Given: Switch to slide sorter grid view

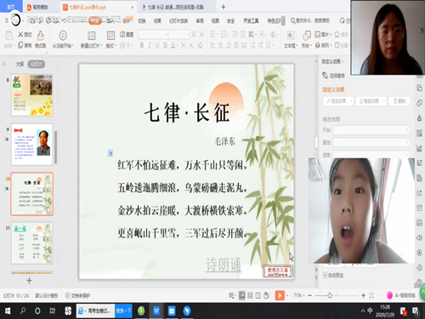Looking at the screenshot, I should [250, 296].
